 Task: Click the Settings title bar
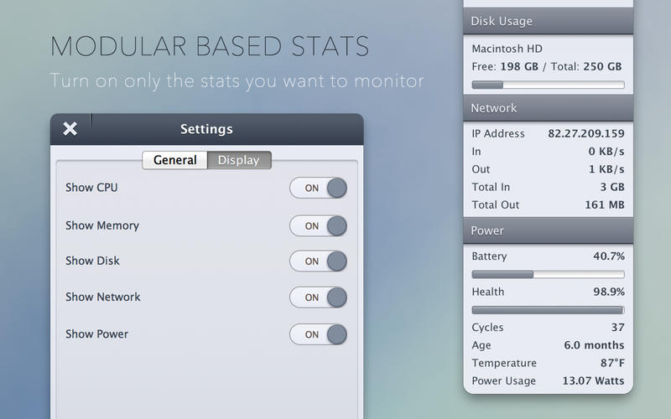coord(206,129)
